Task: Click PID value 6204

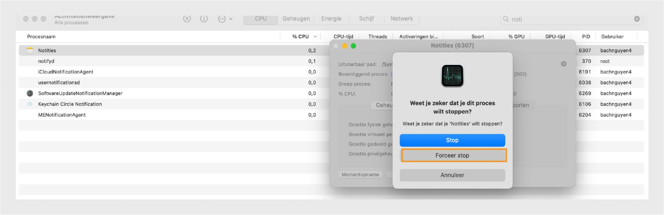Action: [585, 115]
